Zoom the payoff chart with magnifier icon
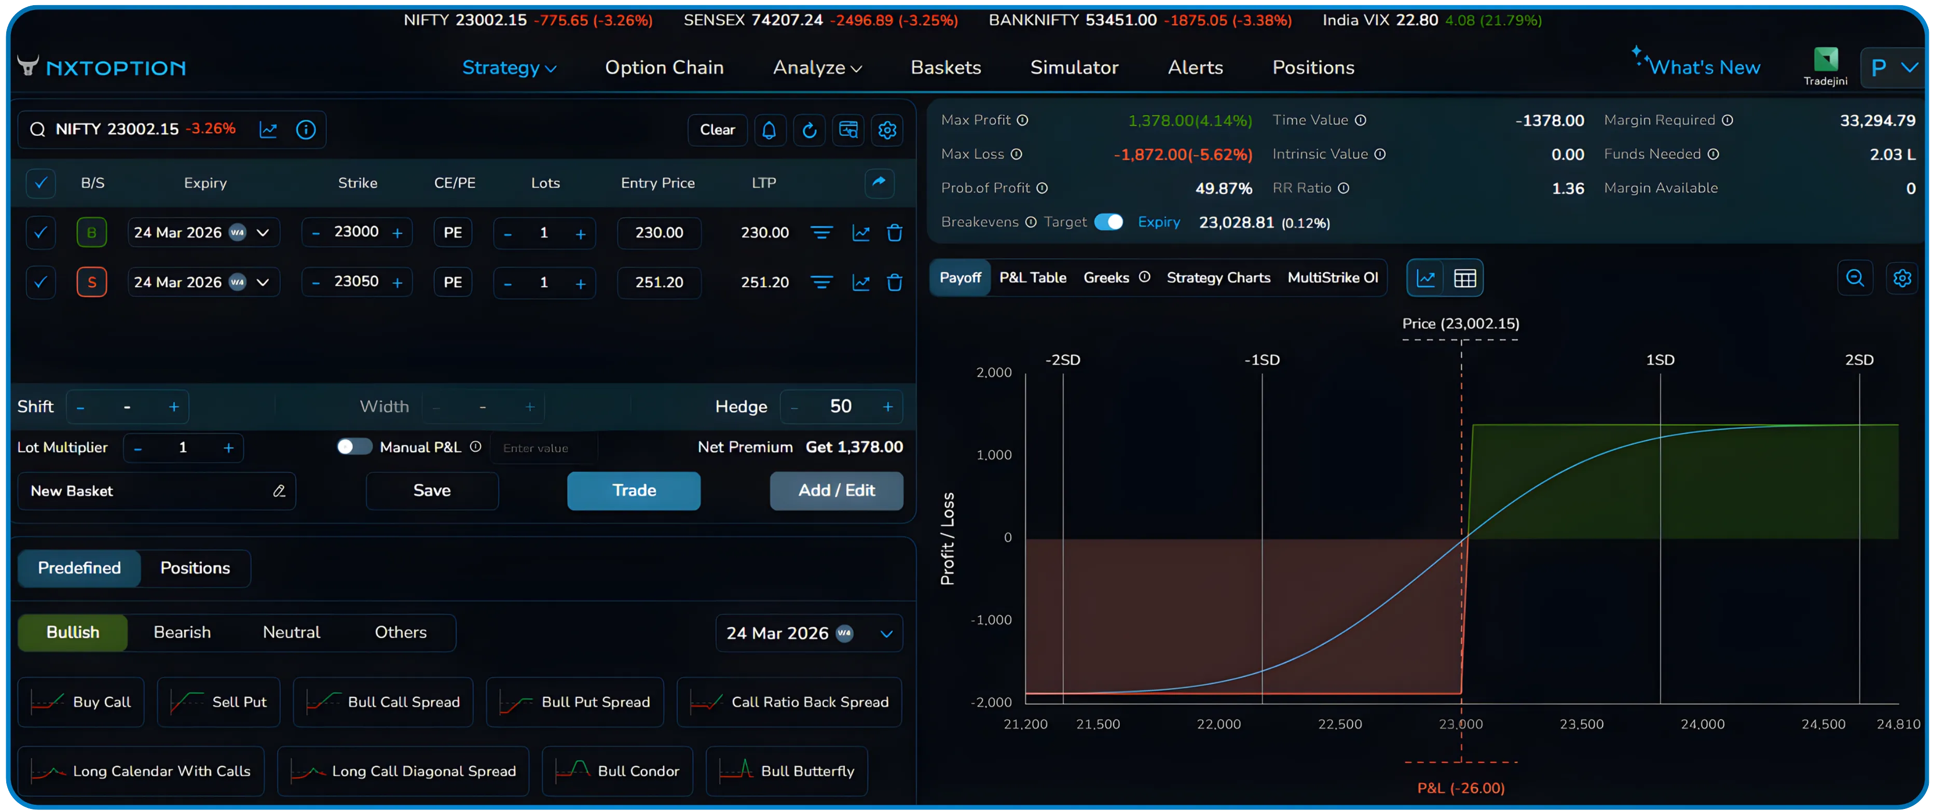This screenshot has width=1933, height=811. point(1854,277)
